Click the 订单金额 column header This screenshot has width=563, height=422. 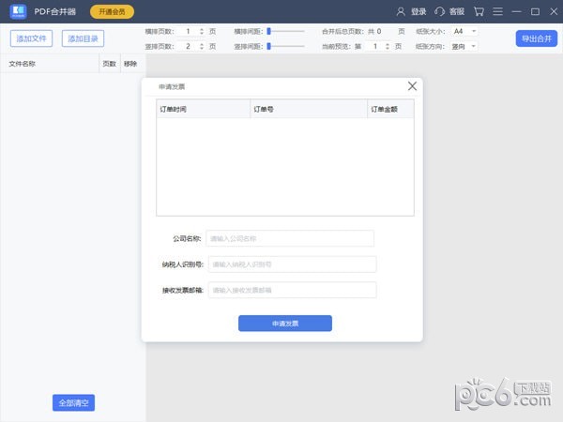pyautogui.click(x=390, y=109)
